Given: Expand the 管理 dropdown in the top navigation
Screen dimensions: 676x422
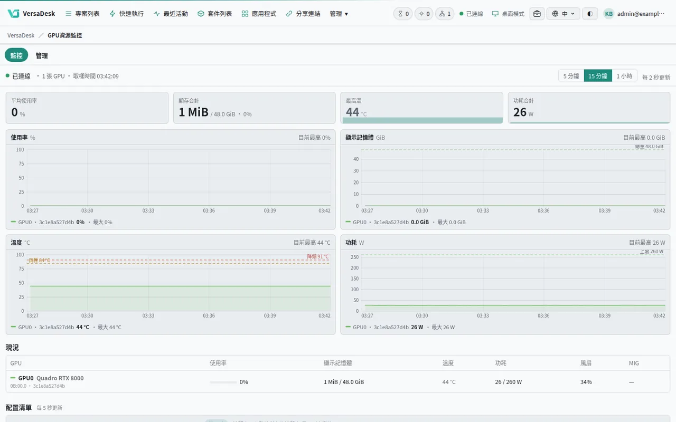Looking at the screenshot, I should [339, 14].
